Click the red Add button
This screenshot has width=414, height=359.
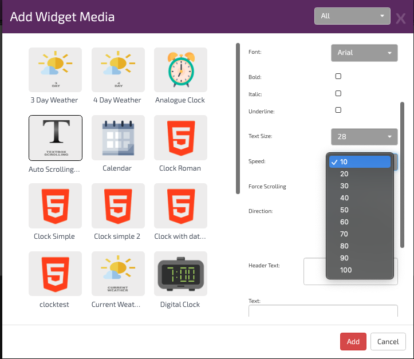tap(353, 342)
